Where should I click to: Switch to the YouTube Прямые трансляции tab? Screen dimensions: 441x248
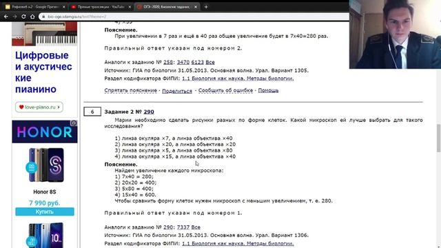pyautogui.click(x=101, y=7)
